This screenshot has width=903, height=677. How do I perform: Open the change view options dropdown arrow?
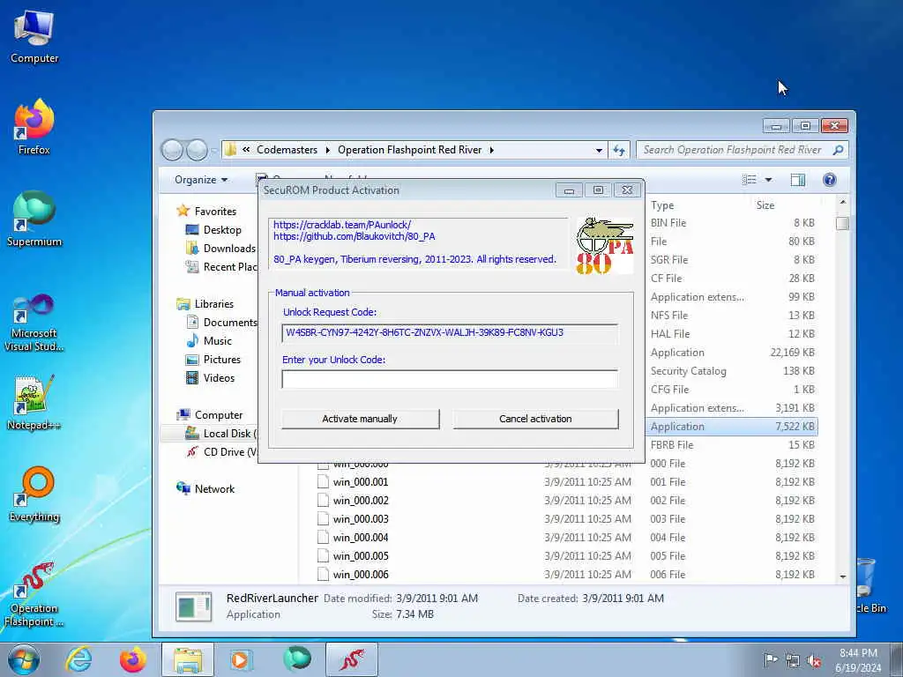point(768,180)
